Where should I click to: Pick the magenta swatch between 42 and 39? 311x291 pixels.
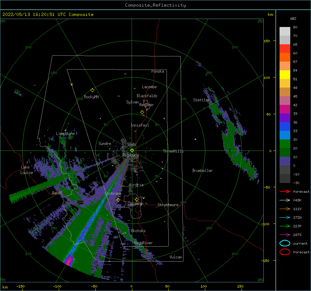pyautogui.click(x=285, y=109)
